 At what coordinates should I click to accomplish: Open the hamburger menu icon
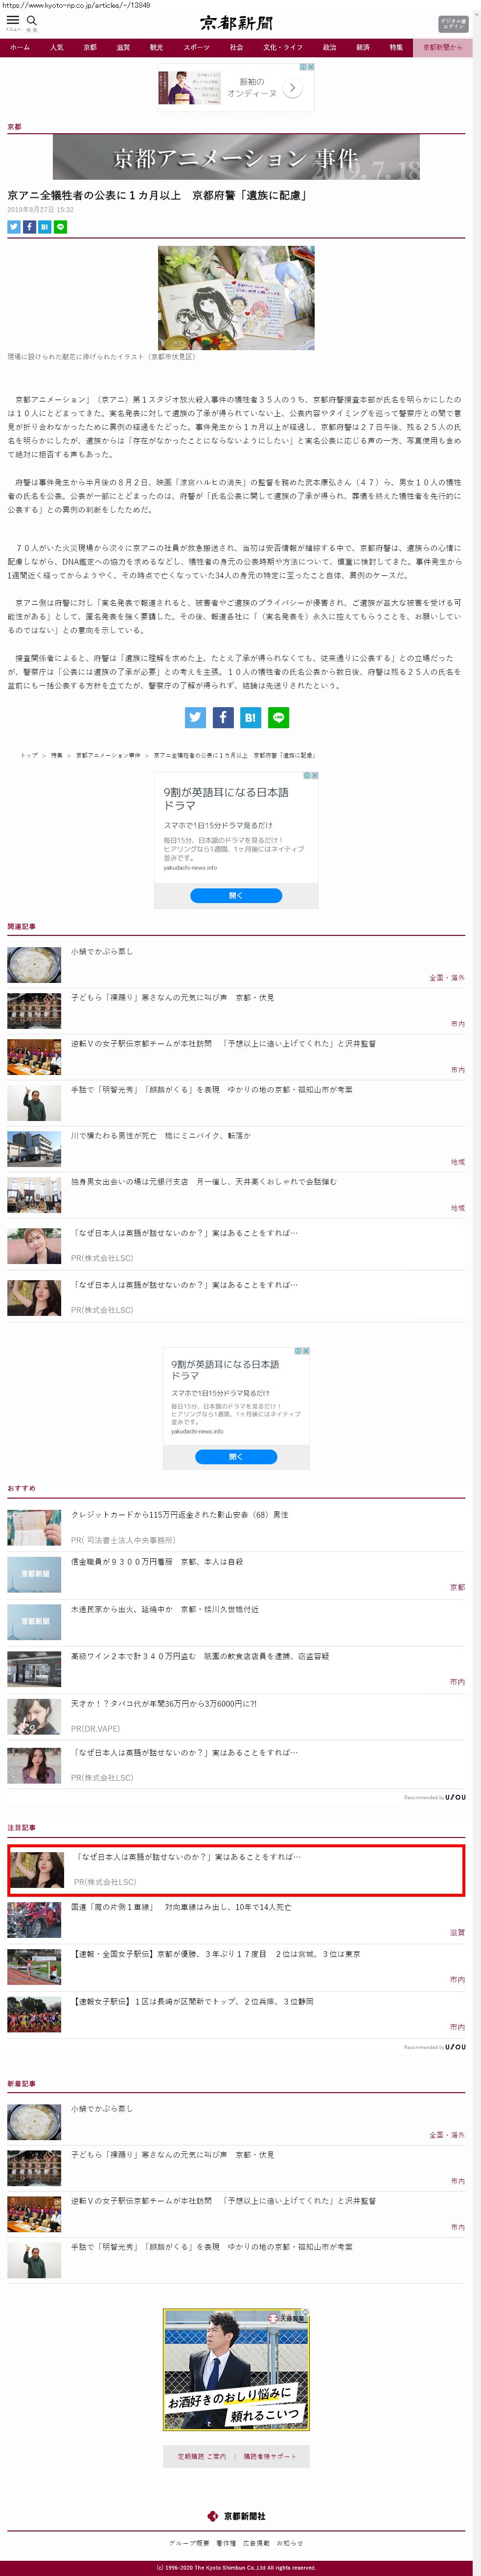pyautogui.click(x=13, y=20)
